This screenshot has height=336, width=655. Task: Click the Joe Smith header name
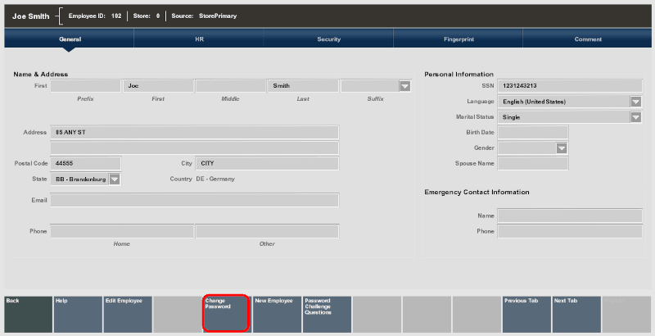pos(31,16)
